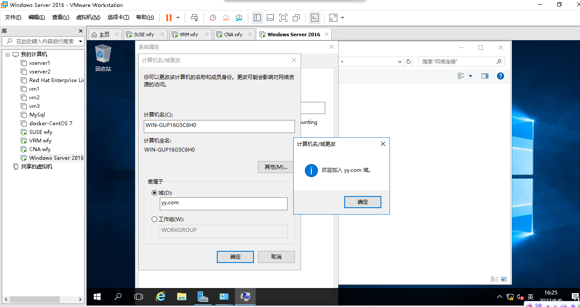The image size is (580, 307).
Task: Open help in the network connections window
Action: 501,76
